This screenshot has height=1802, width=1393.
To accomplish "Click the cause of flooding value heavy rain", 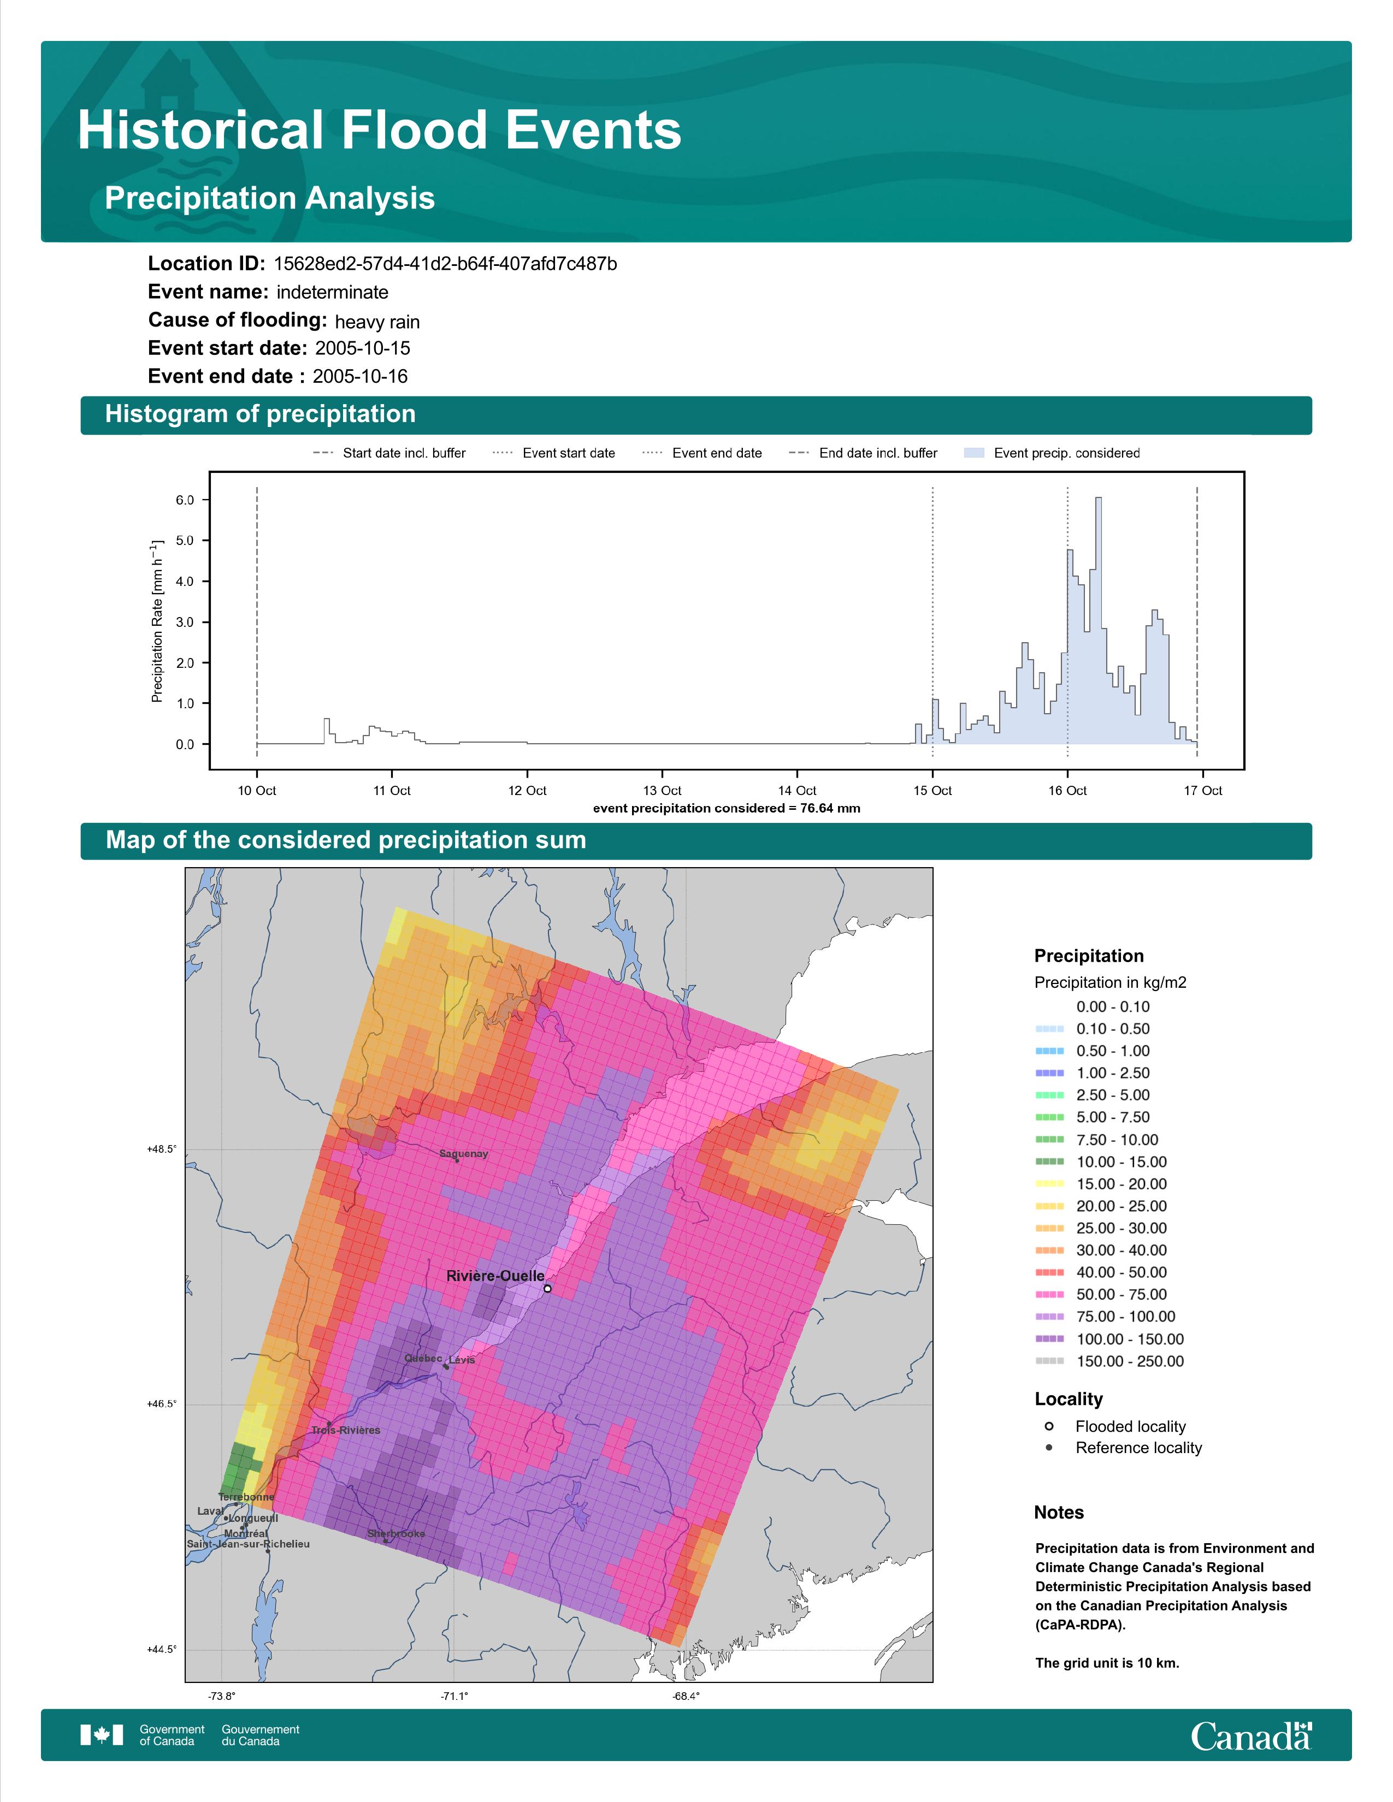I will coord(377,322).
